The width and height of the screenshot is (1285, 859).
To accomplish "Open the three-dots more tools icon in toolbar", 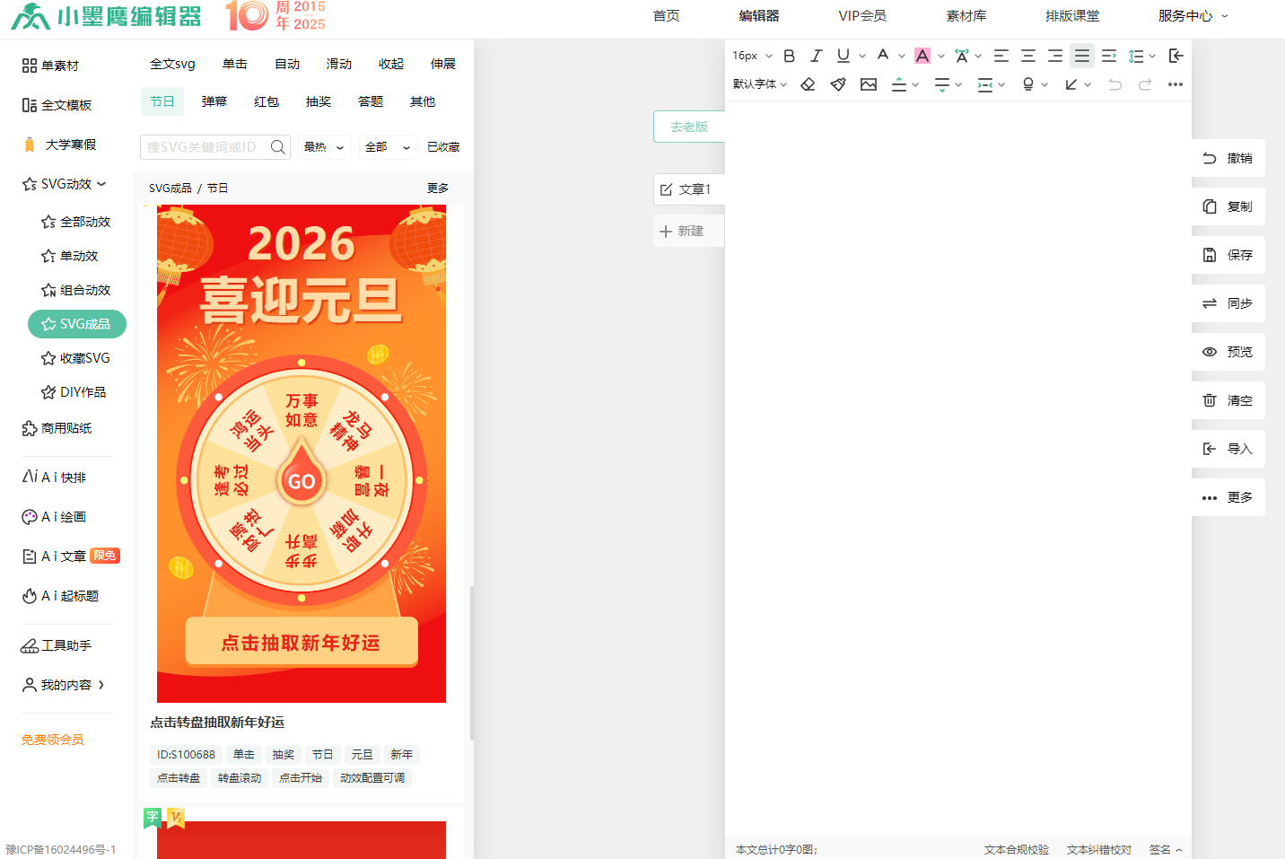I will (1176, 84).
